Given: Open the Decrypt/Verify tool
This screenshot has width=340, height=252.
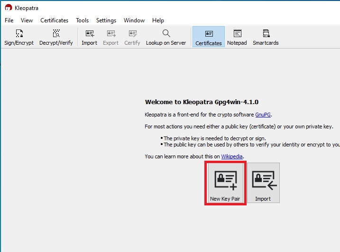Looking at the screenshot, I should tap(56, 37).
